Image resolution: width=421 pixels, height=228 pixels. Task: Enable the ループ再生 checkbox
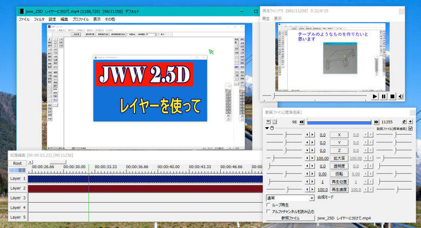click(268, 205)
